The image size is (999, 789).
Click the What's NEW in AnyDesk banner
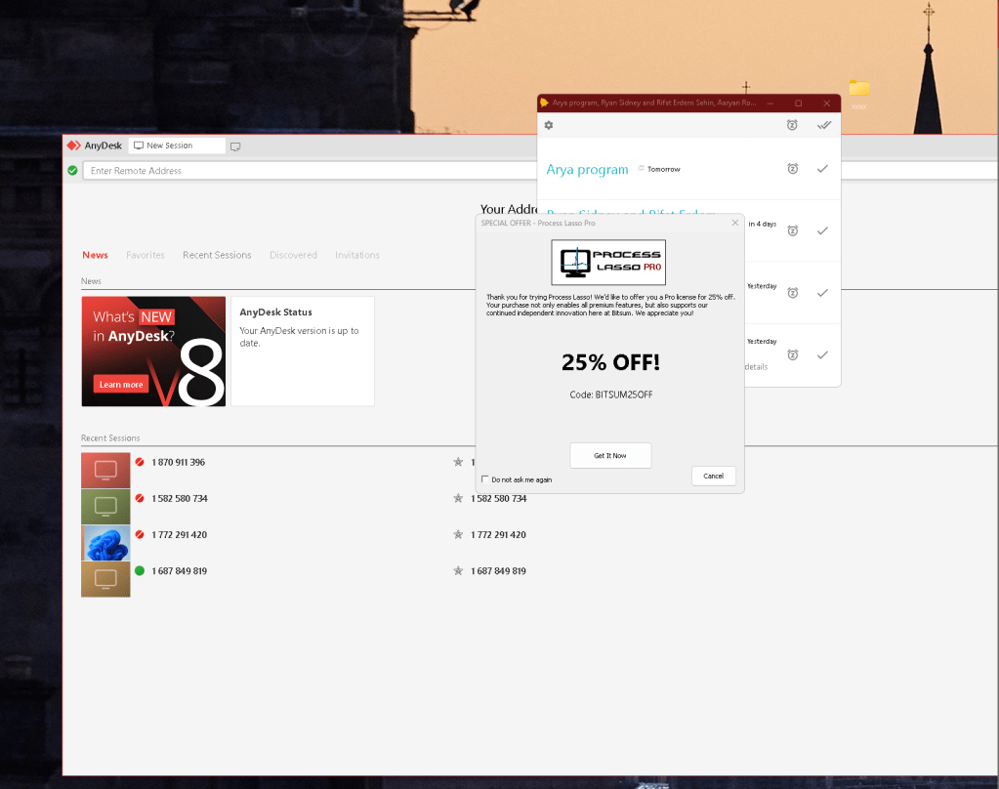coord(153,352)
